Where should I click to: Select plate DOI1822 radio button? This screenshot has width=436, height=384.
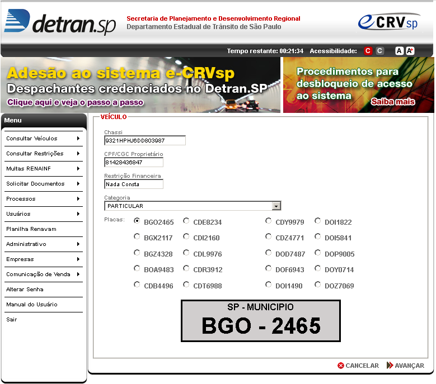[x=317, y=221]
